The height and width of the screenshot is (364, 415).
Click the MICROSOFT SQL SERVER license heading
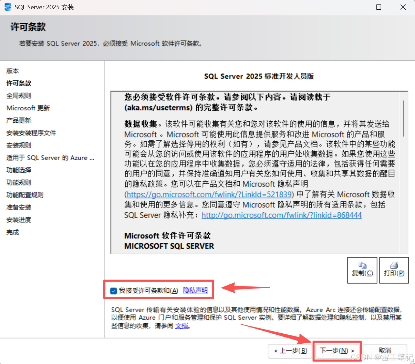click(x=169, y=246)
